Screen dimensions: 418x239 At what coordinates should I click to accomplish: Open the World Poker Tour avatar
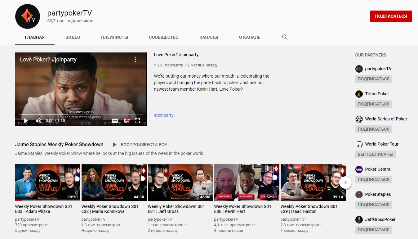[359, 144]
